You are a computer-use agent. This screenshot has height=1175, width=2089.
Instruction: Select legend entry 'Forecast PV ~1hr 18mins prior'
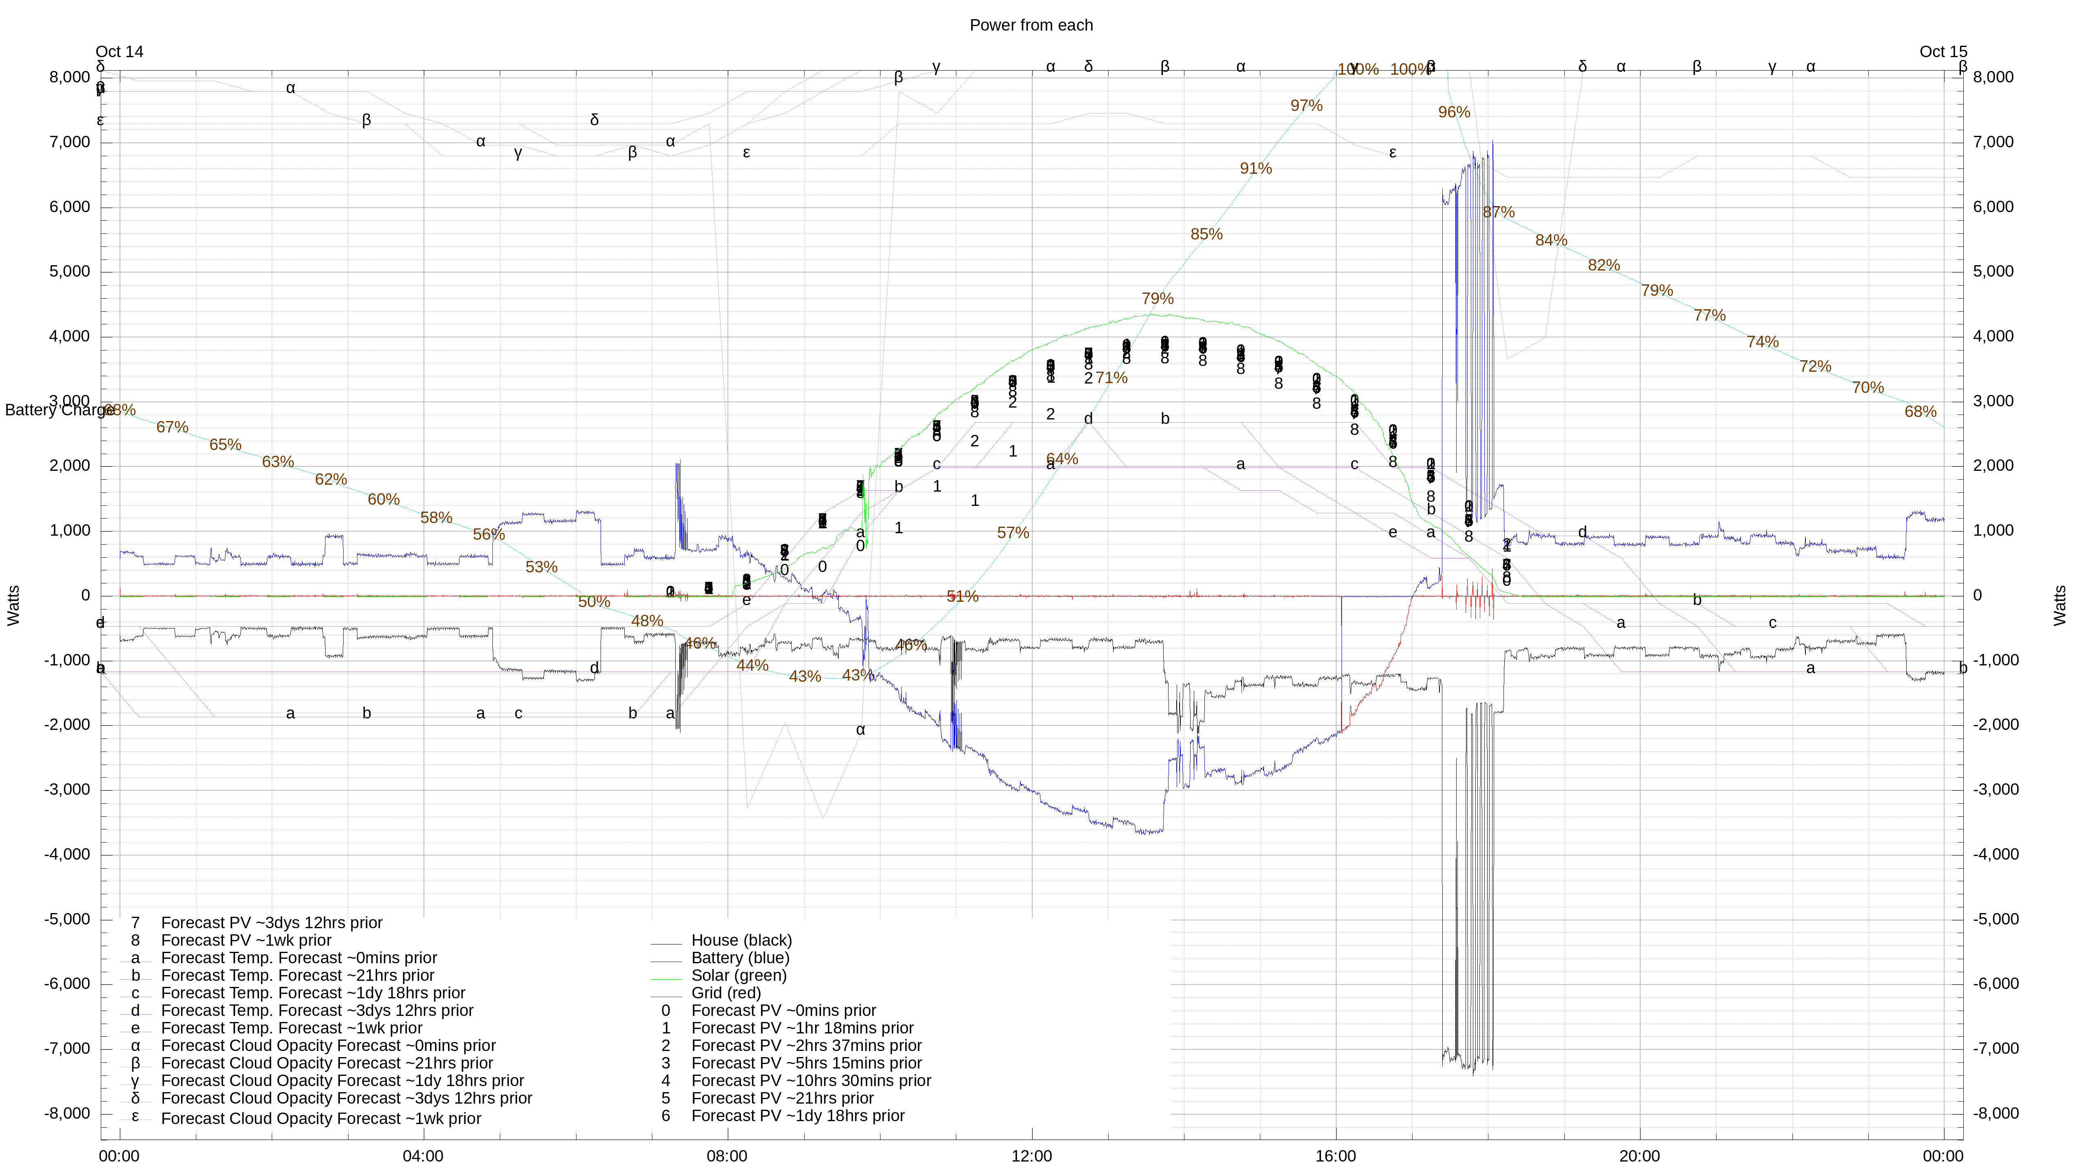pyautogui.click(x=802, y=1028)
